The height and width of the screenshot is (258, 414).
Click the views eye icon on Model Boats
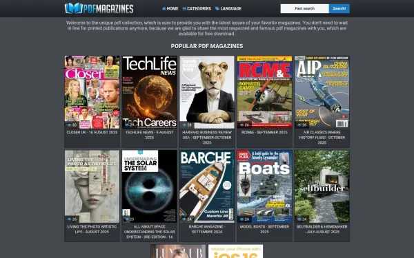click(241, 219)
